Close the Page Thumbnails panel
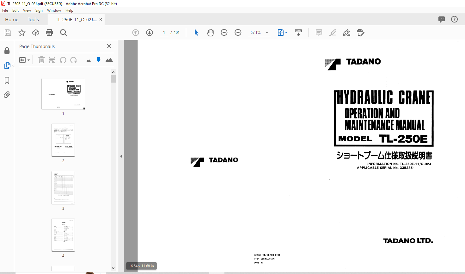Screen dimensions: 465x274 [x=109, y=46]
